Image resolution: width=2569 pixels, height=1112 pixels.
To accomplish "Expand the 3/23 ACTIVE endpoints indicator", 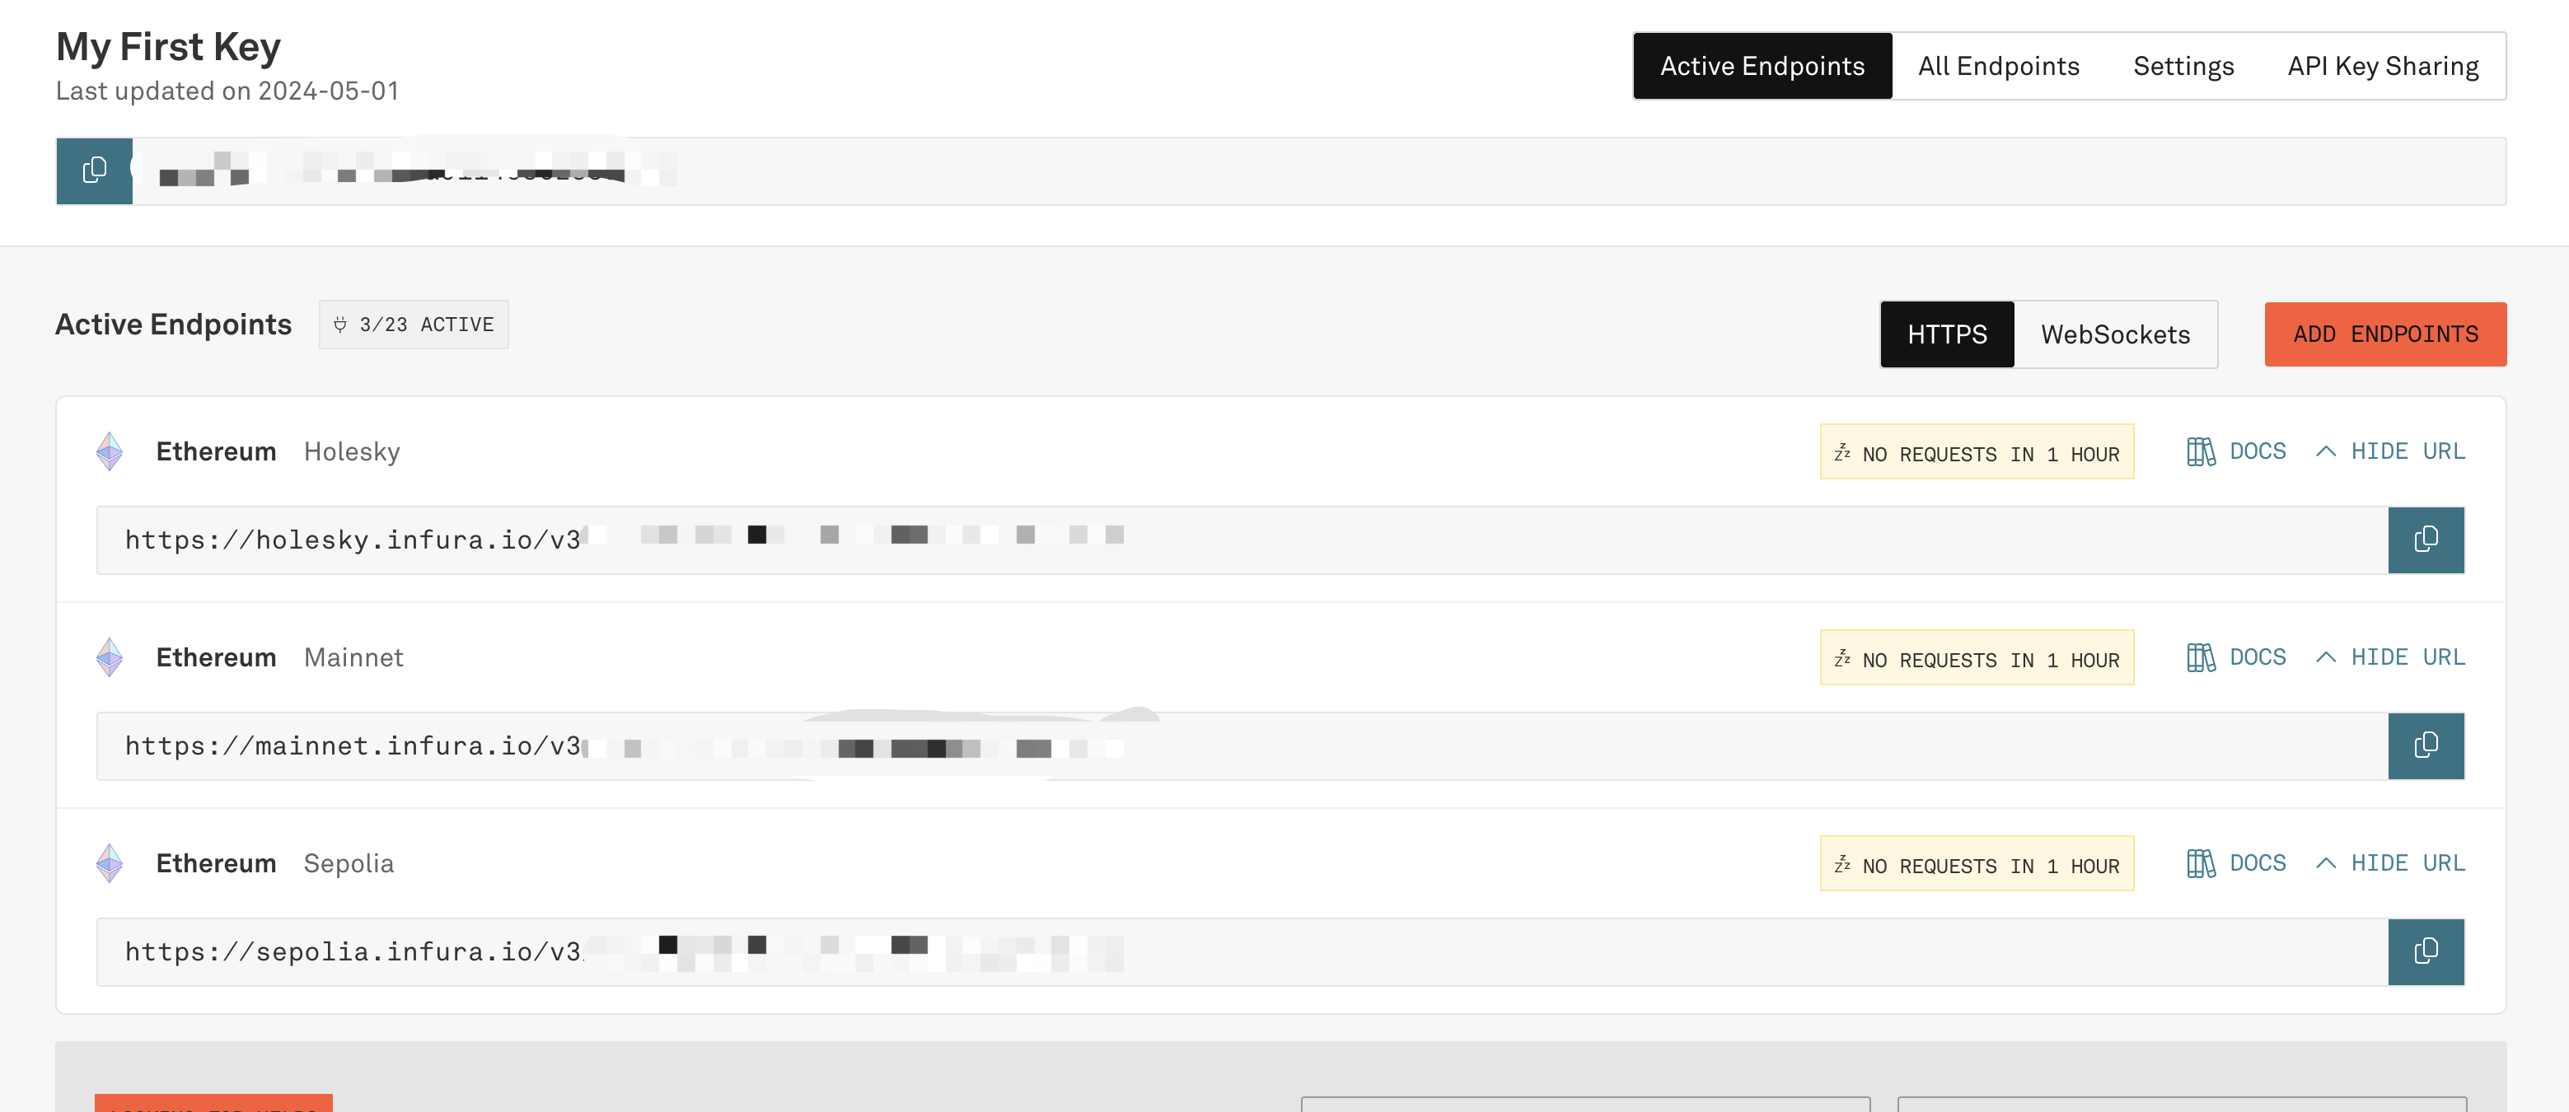I will pyautogui.click(x=413, y=323).
